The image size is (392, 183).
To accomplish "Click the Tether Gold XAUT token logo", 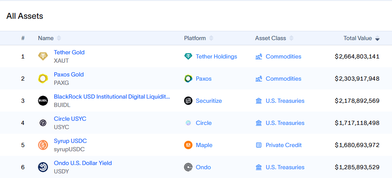I will coord(43,56).
